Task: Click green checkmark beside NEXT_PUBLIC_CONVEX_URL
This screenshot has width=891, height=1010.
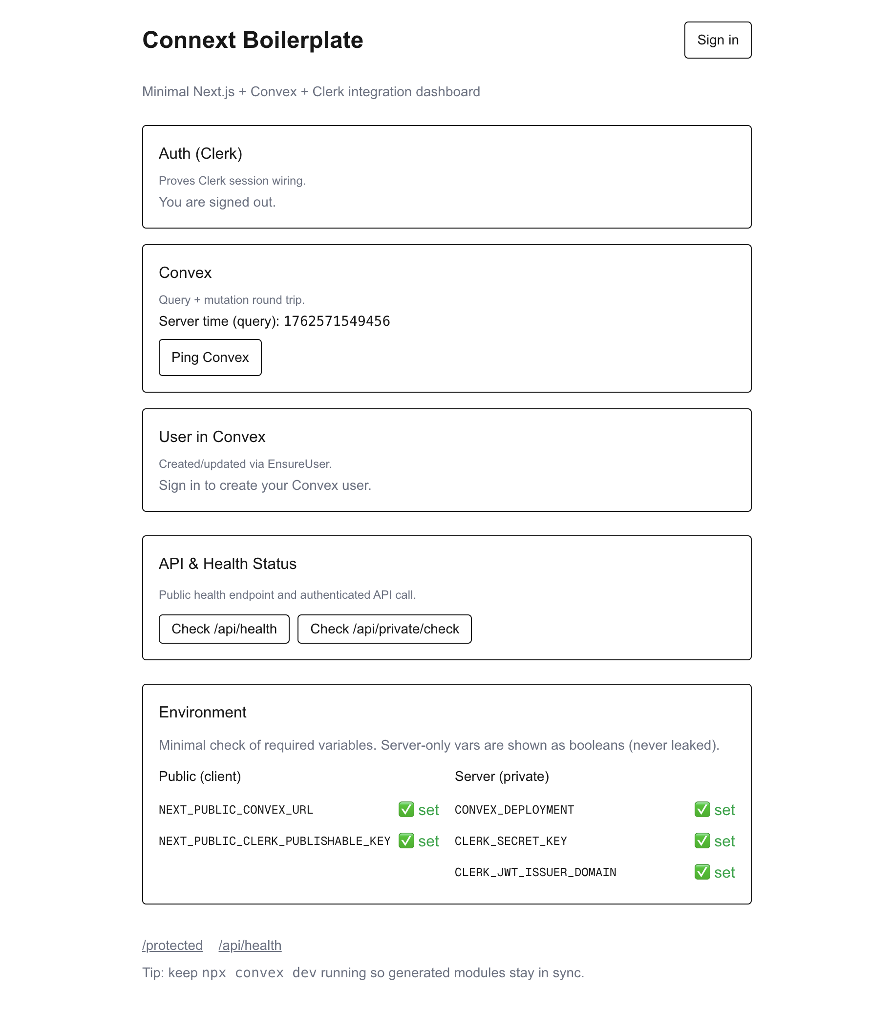Action: click(406, 809)
